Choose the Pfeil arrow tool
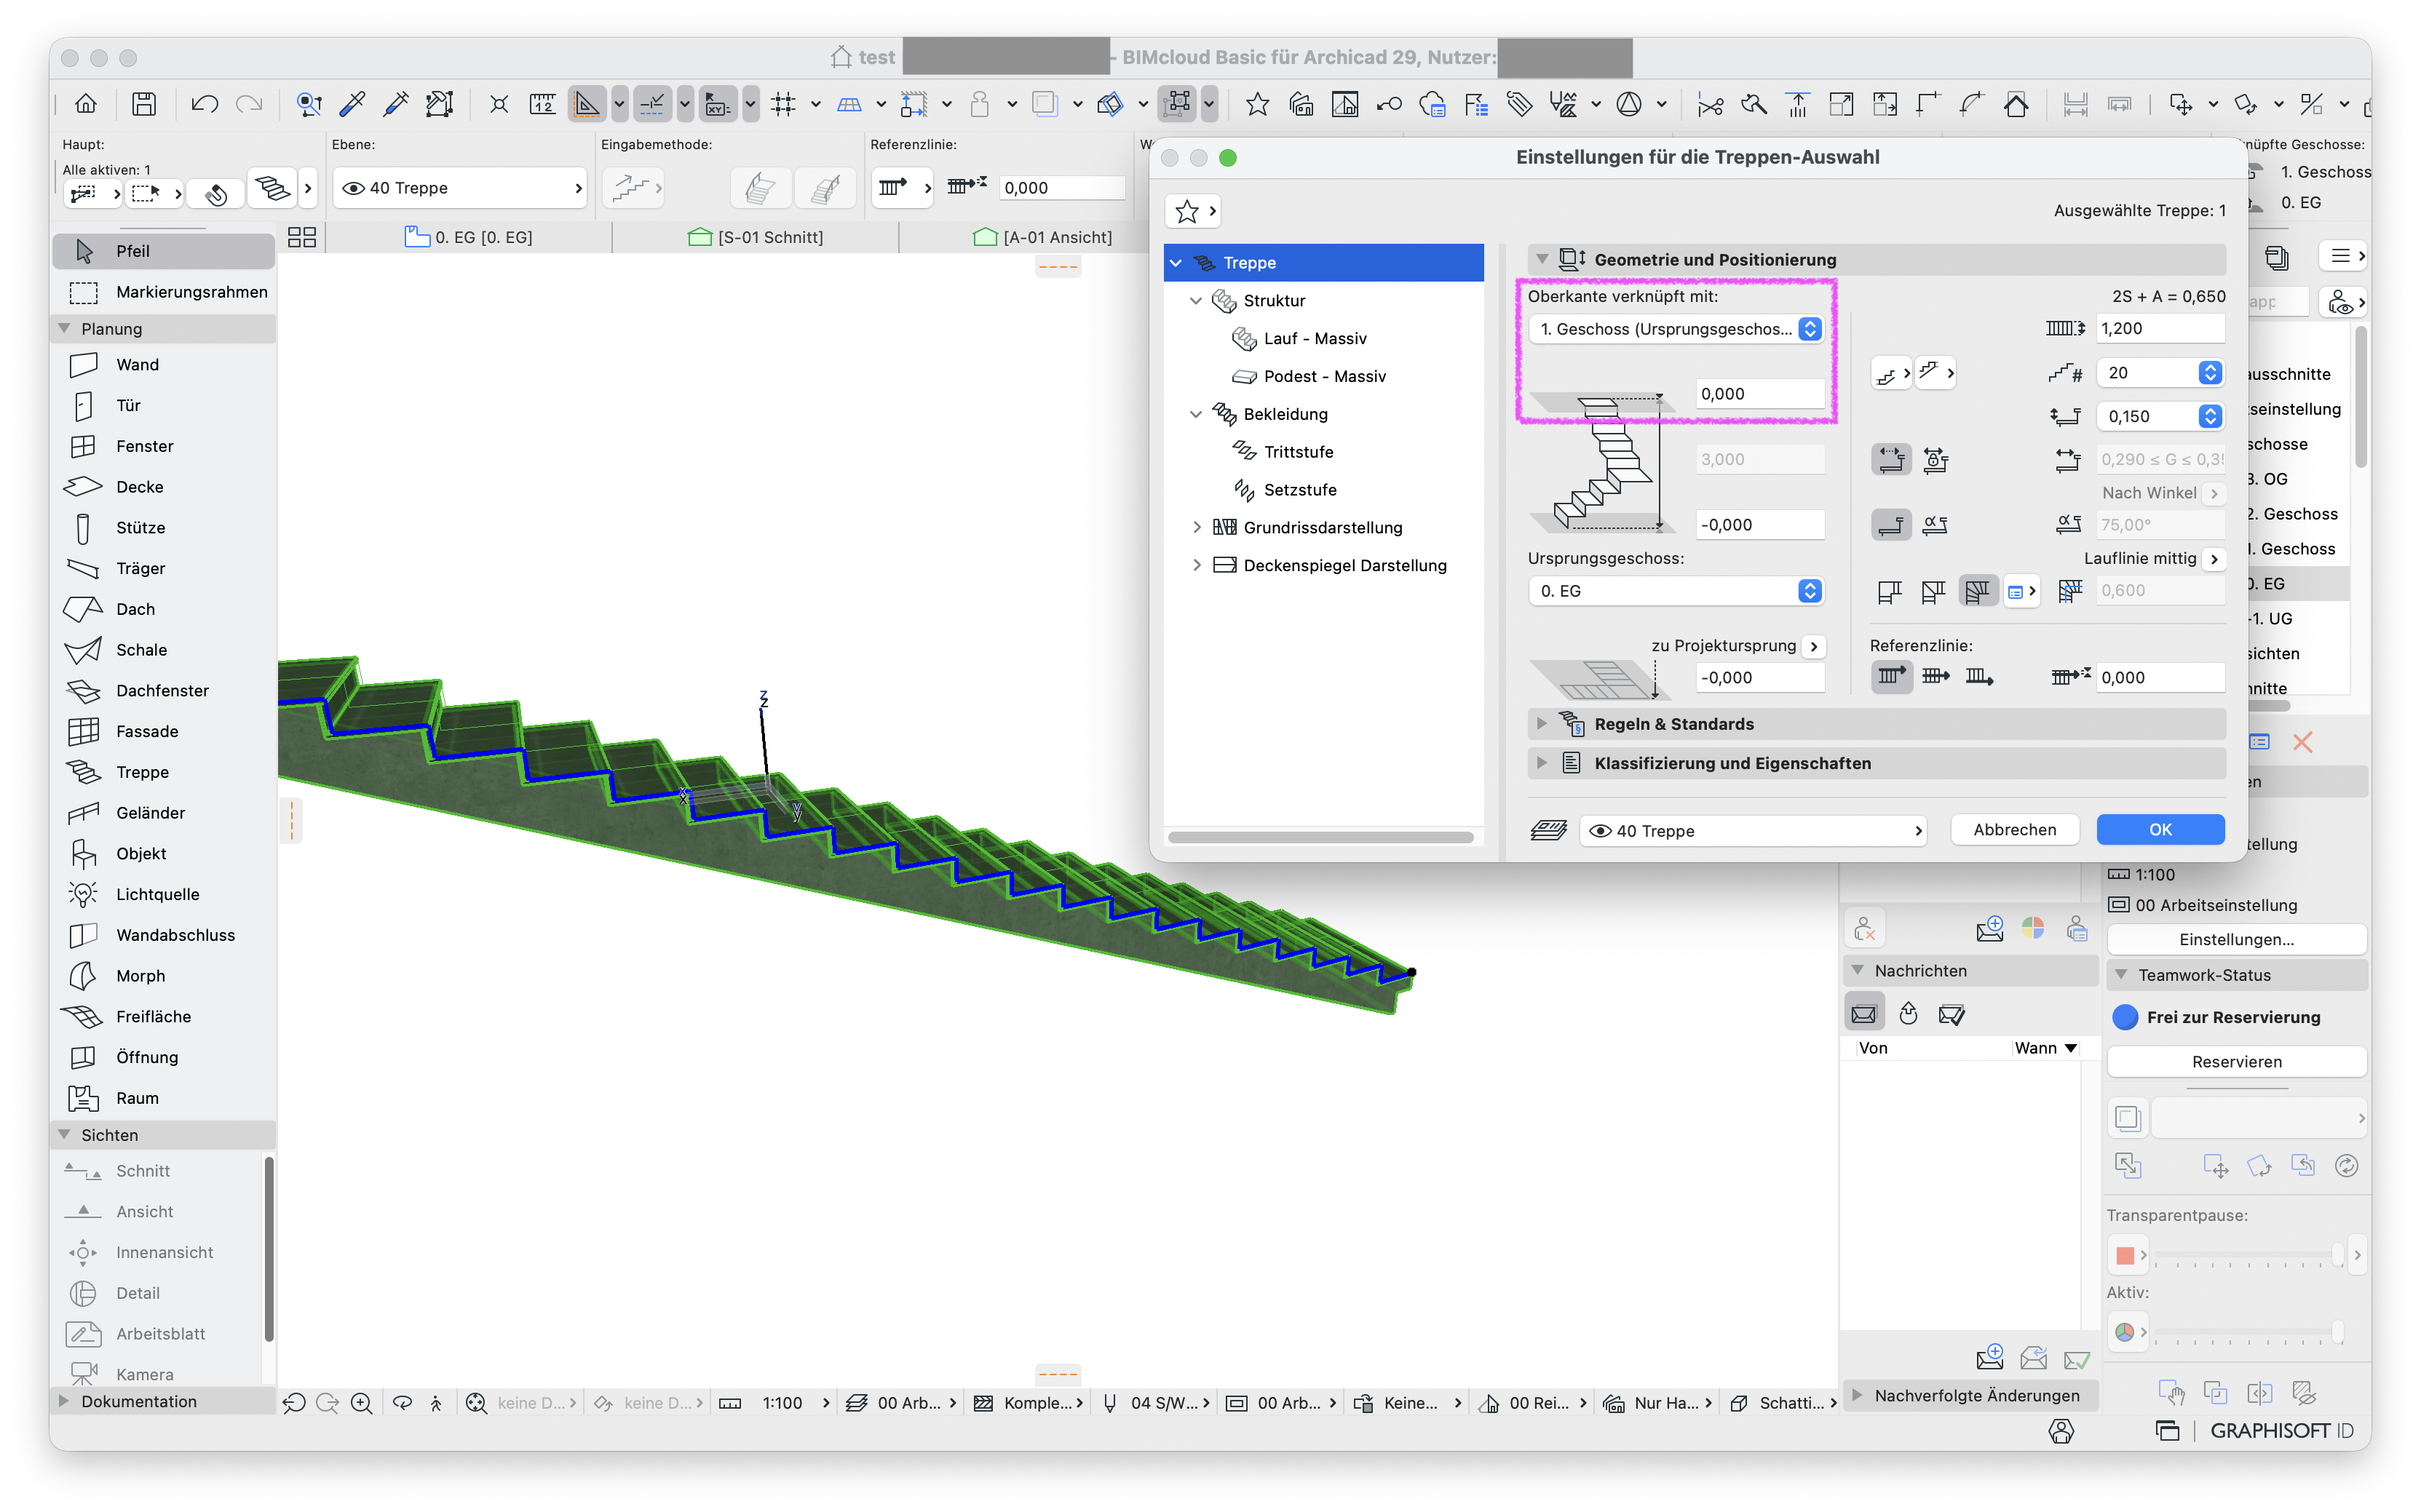This screenshot has height=1512, width=2421. click(x=163, y=251)
